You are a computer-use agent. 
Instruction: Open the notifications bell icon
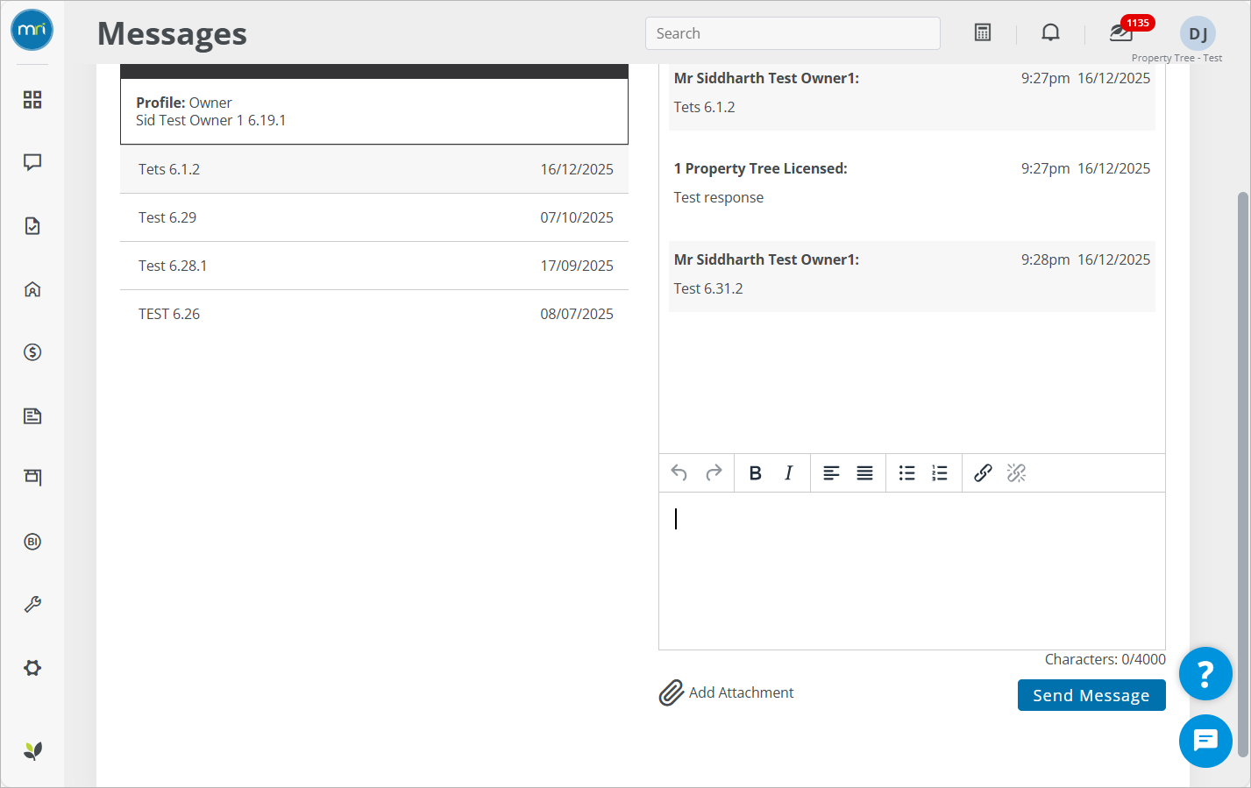tap(1050, 32)
